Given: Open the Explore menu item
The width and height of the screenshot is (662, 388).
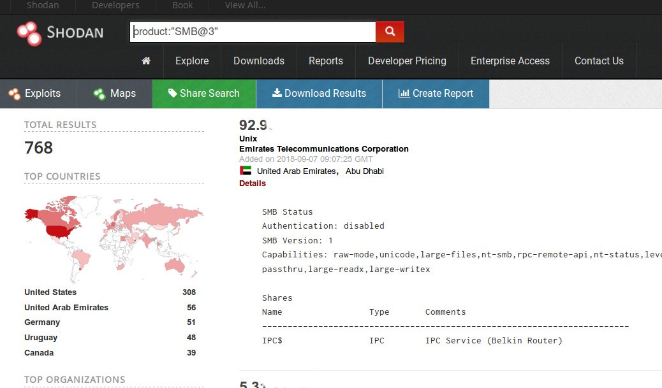Looking at the screenshot, I should (192, 61).
